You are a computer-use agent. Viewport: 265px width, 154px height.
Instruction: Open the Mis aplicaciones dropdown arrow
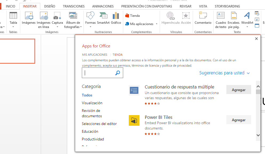[x=157, y=24]
